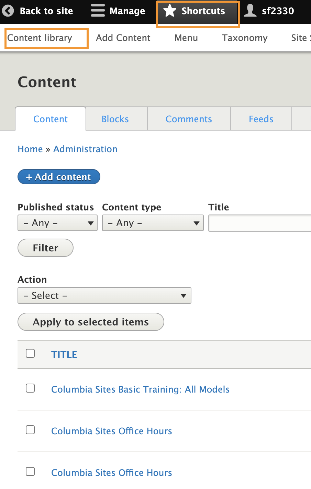Tick the first Columbia Sites Office Hours checkbox
The width and height of the screenshot is (311, 489).
pyautogui.click(x=30, y=430)
